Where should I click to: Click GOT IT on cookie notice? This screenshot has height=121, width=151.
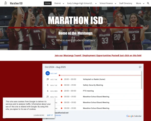[50, 115]
